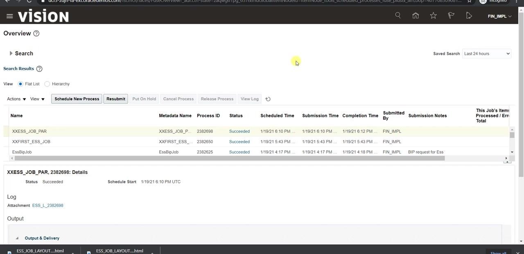Click the 'BIP request for Ess' submission note
The height and width of the screenshot is (254, 524).
click(426, 152)
